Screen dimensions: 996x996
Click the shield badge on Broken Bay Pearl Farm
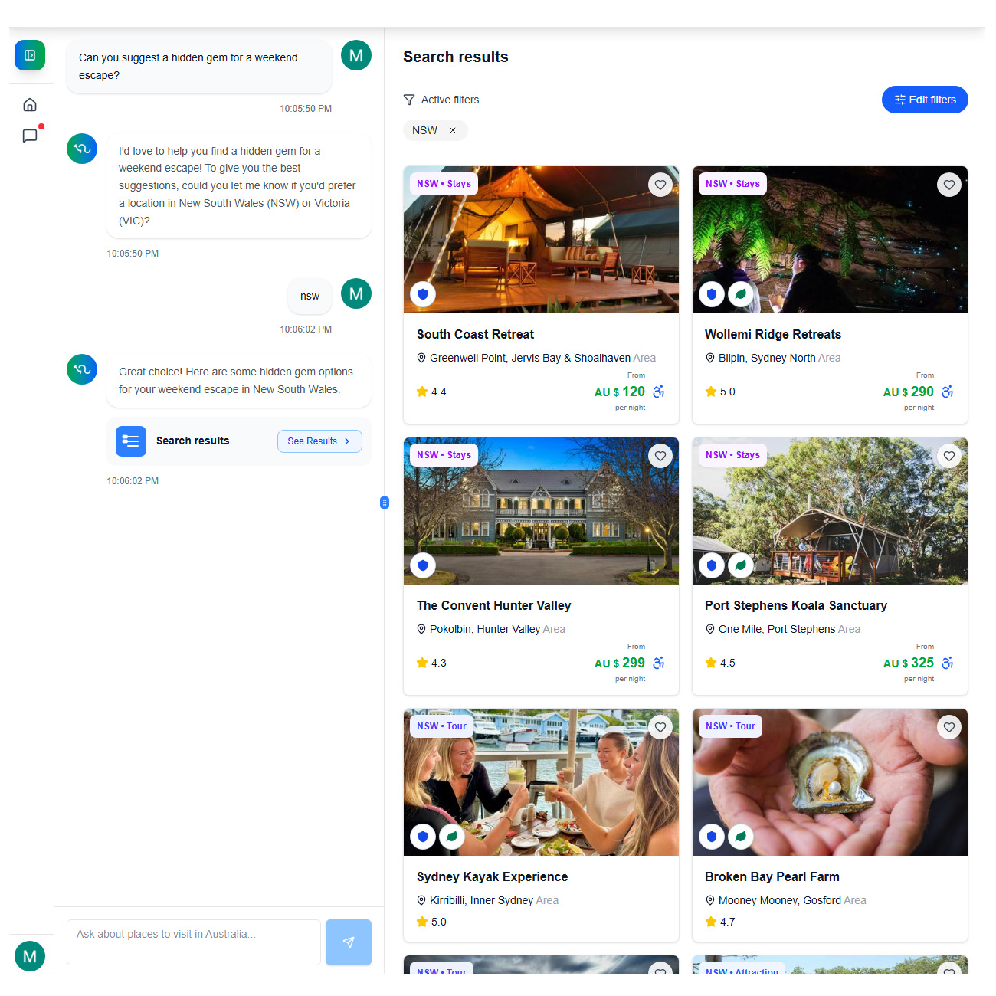click(x=712, y=837)
